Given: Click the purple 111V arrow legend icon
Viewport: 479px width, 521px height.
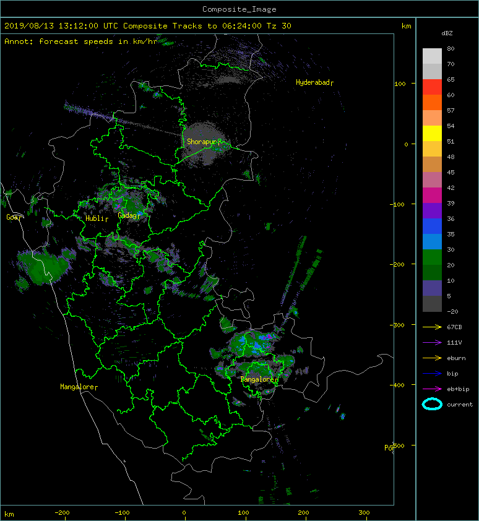Looking at the screenshot, I should coord(432,343).
